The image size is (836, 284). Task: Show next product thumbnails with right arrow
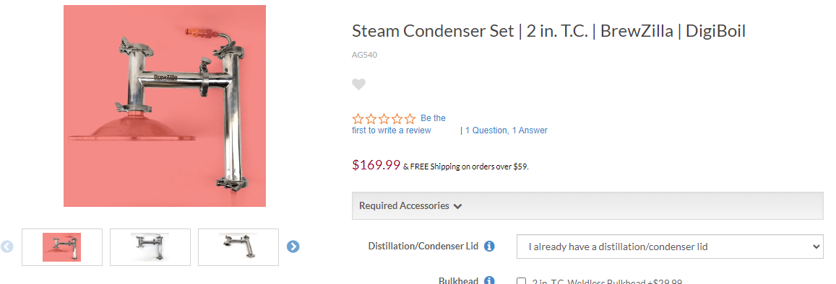[293, 247]
